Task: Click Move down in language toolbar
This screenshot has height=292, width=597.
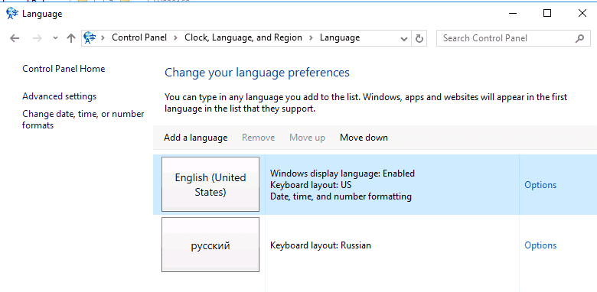Action: pyautogui.click(x=364, y=138)
